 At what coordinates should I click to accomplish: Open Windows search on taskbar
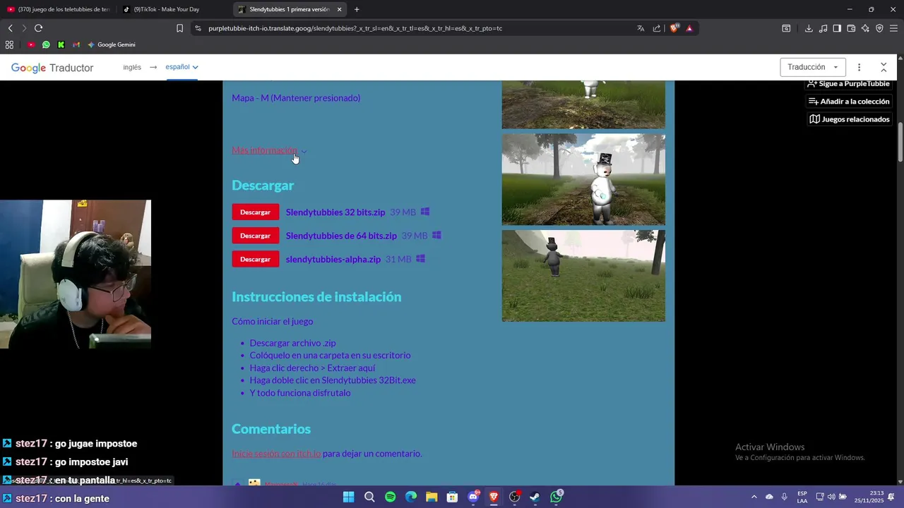point(369,497)
